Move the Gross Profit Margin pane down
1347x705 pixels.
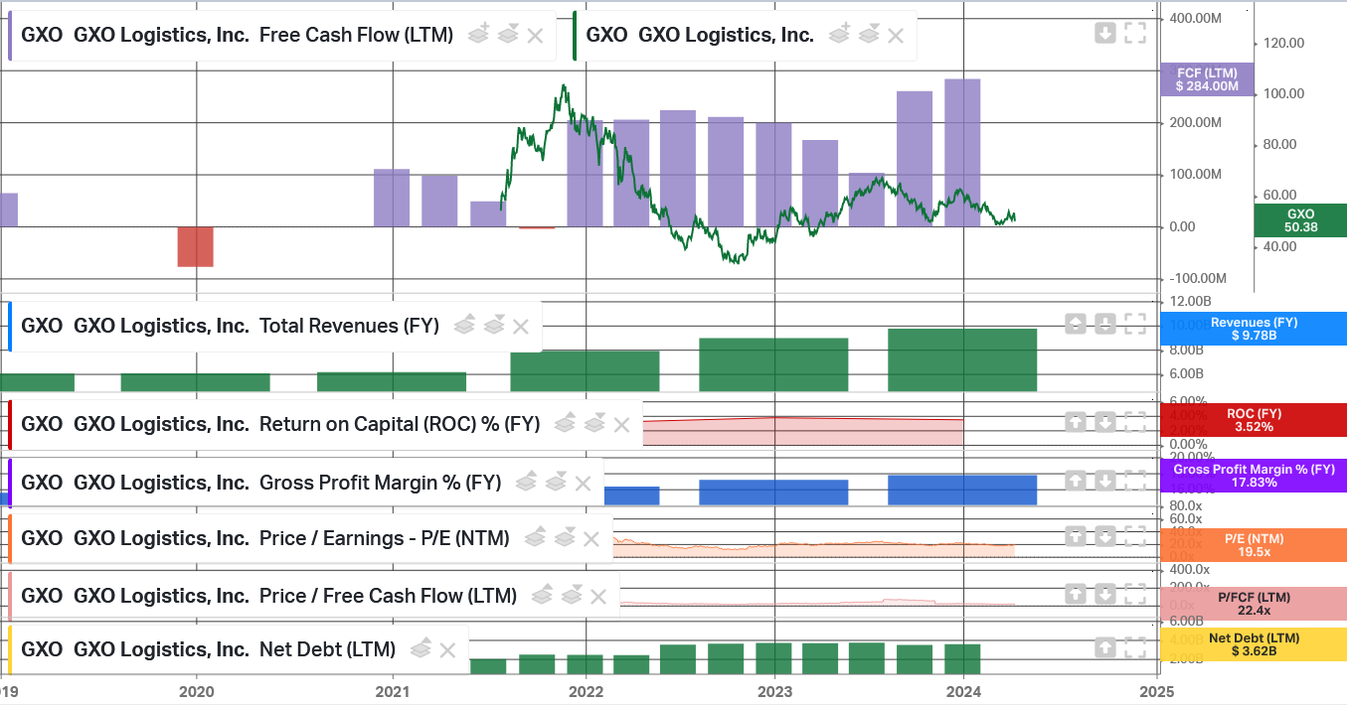click(1105, 481)
